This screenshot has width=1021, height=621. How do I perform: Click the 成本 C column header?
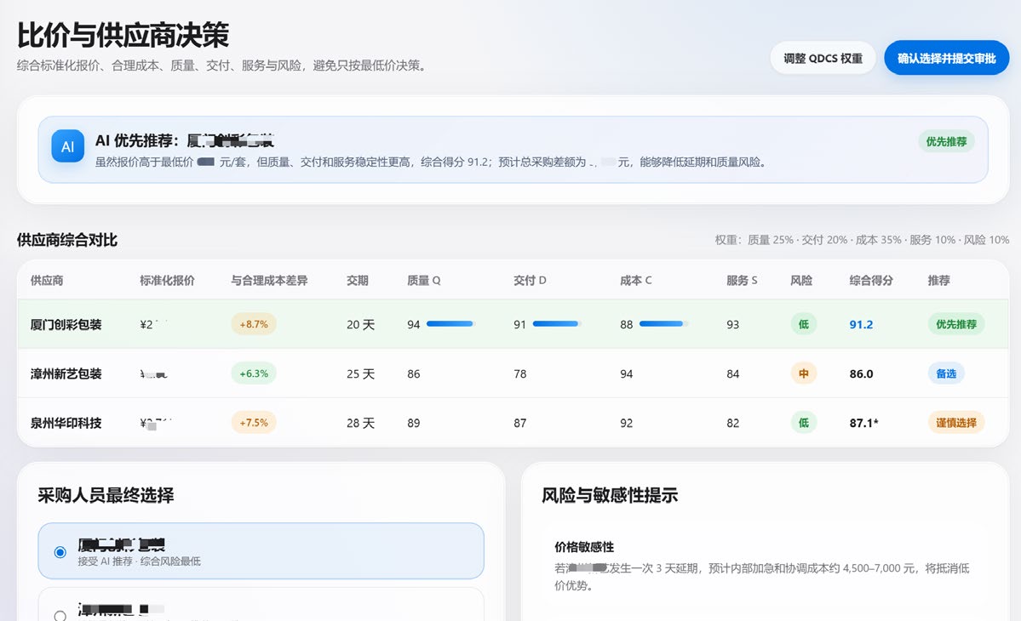pyautogui.click(x=636, y=280)
